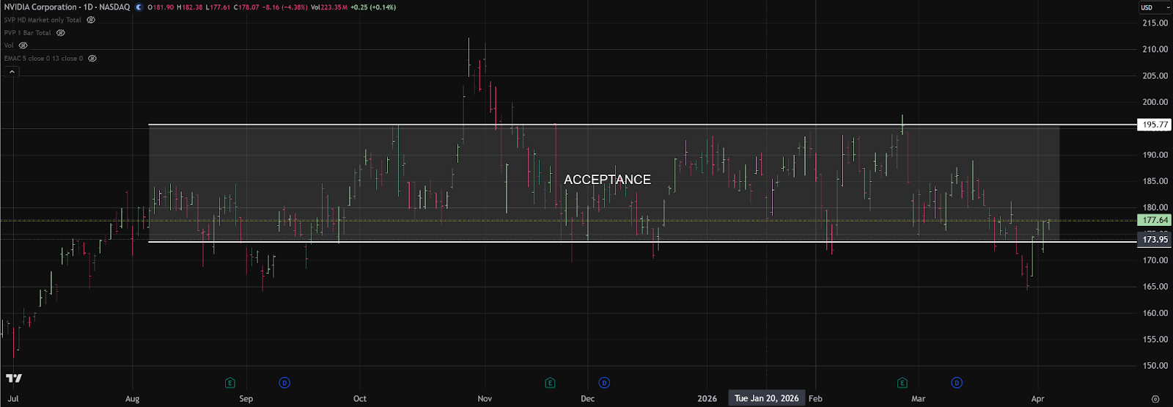Show the SVP HD Market only indicator
The image size is (1173, 407).
click(91, 20)
